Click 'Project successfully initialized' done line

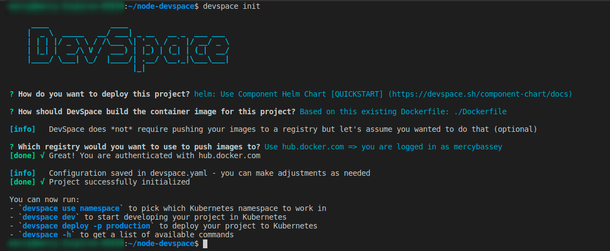point(100,182)
